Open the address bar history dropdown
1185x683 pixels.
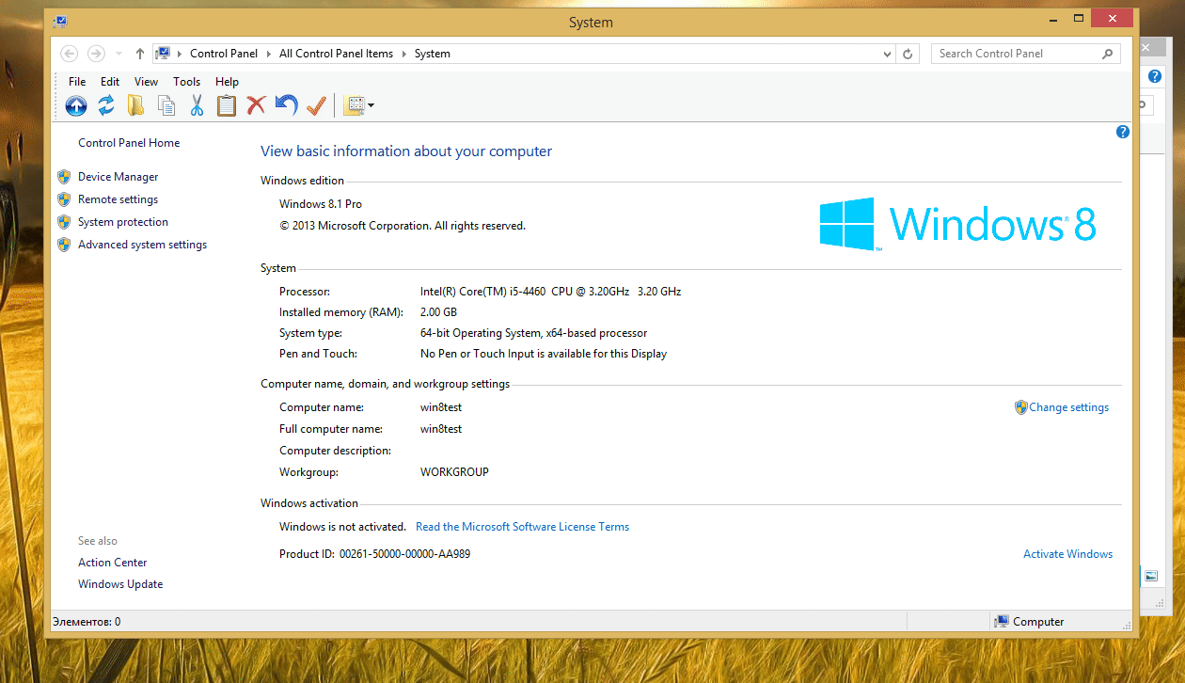(888, 55)
